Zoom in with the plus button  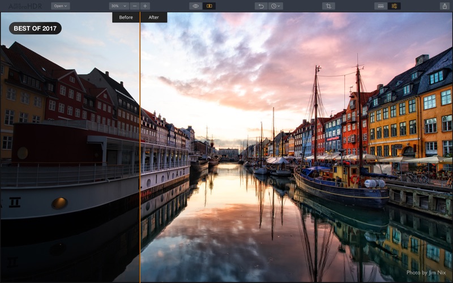pos(145,6)
